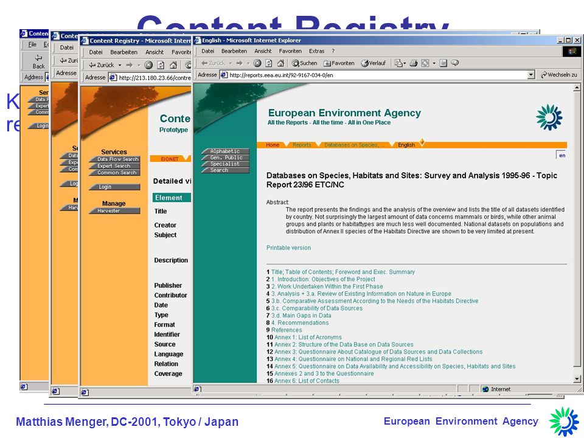Open the Extras menu in English window
The width and height of the screenshot is (584, 438).
316,51
